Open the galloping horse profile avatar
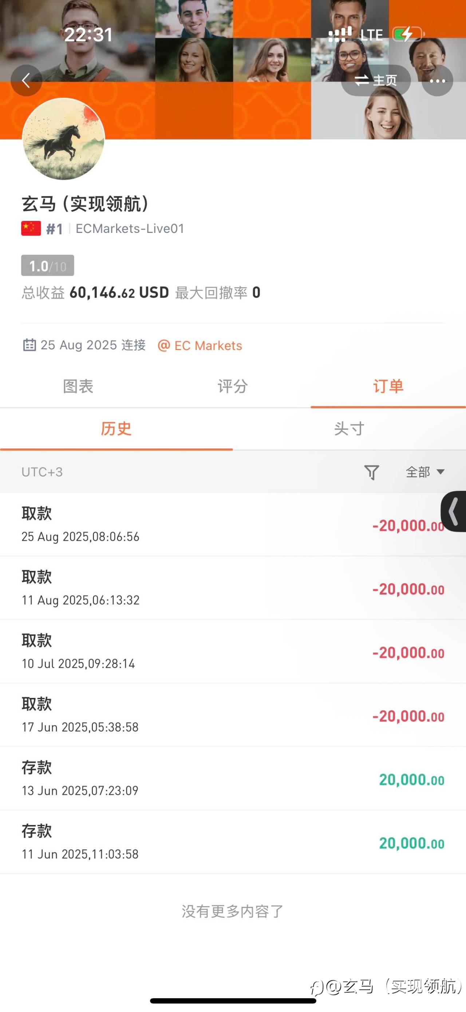Screen dimensions: 466x1012 tap(63, 139)
